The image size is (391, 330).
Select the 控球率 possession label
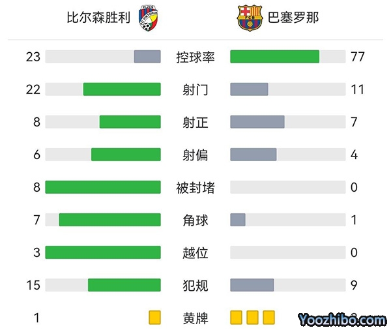[195, 57]
